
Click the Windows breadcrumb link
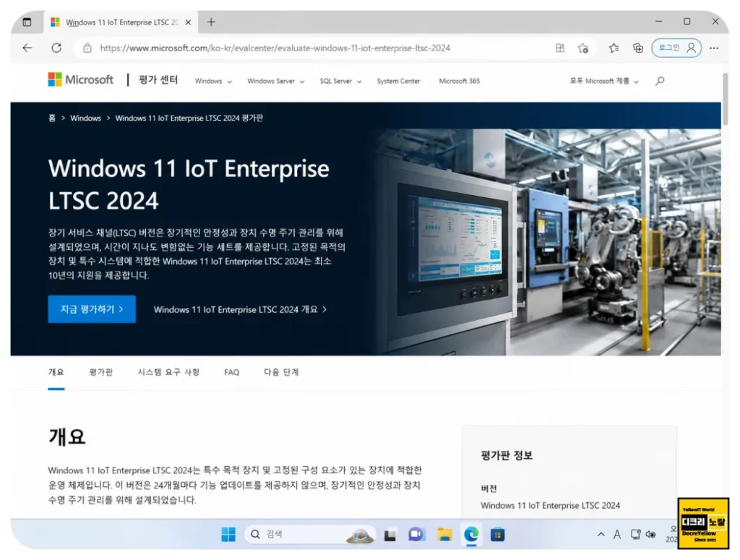pos(85,118)
